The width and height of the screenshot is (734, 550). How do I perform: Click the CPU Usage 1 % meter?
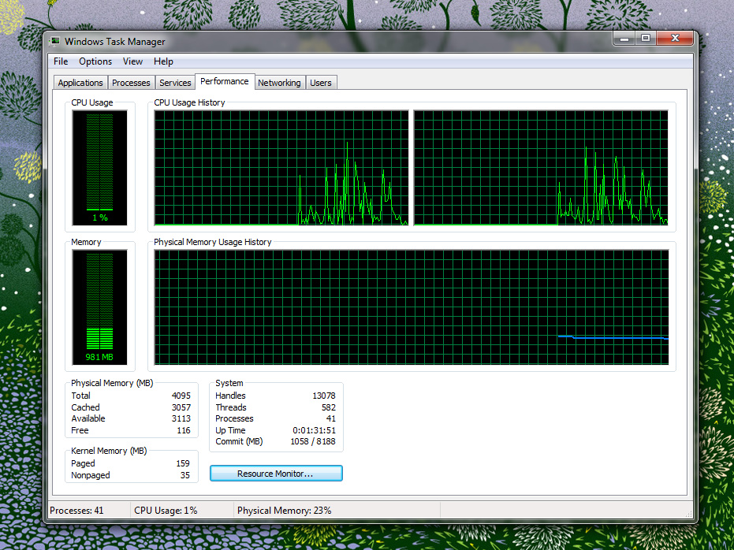click(99, 168)
